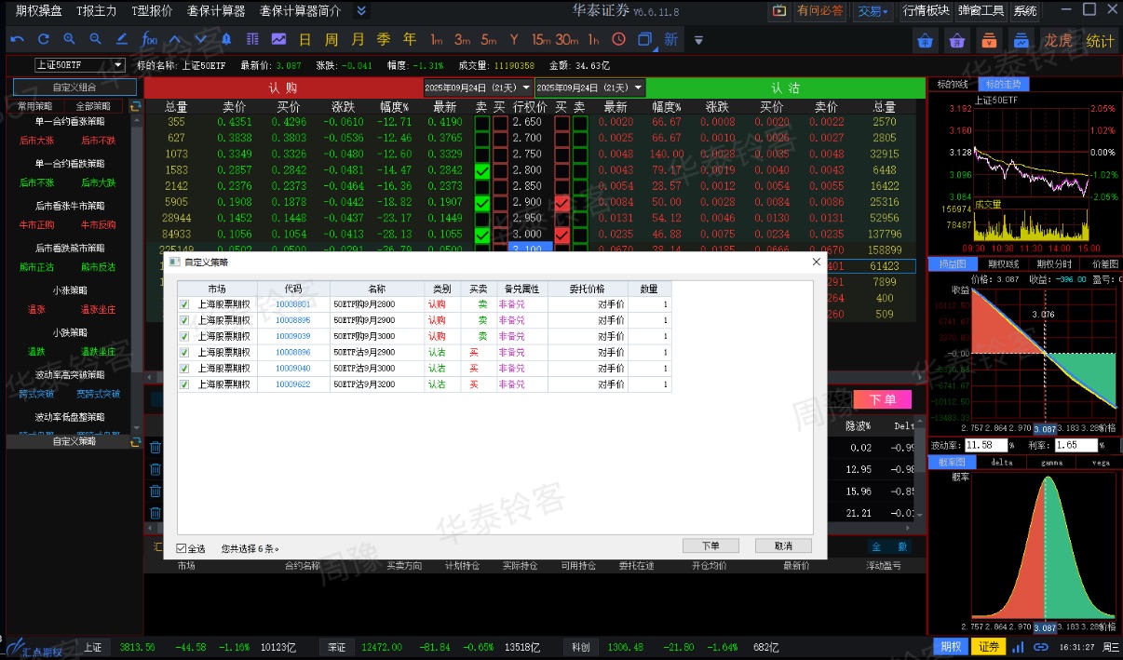Click the 新 toolbar icon

[x=670, y=40]
